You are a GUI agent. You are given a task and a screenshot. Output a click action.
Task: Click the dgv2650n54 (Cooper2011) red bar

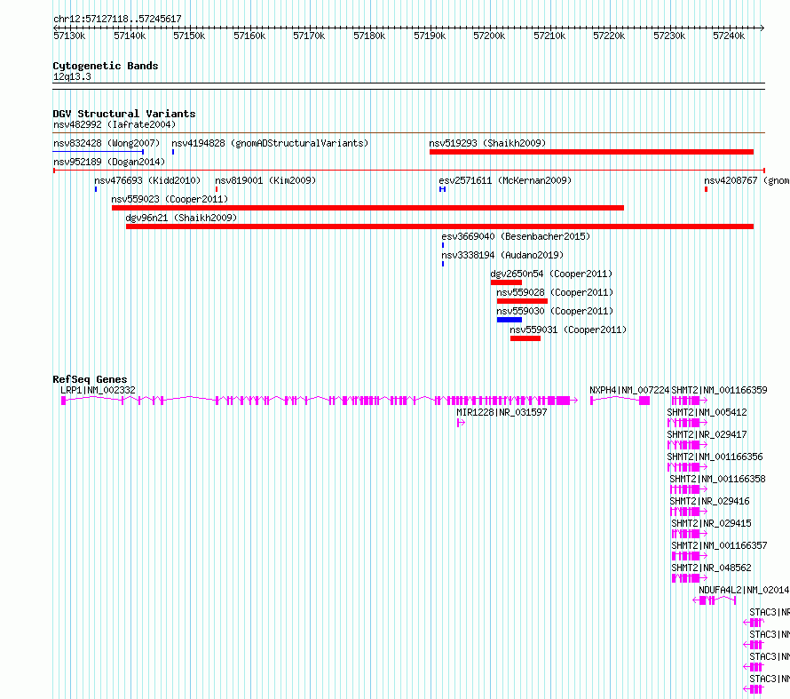[x=506, y=282]
